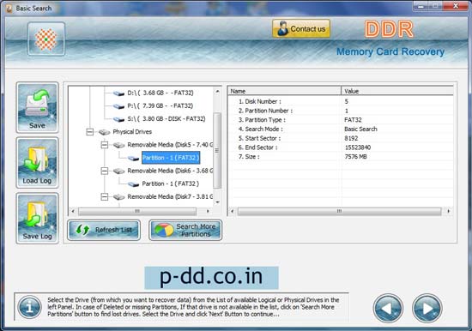This screenshot has height=331, width=472.
Task: Select Partition - 1 under Disk6
Action: (x=171, y=184)
